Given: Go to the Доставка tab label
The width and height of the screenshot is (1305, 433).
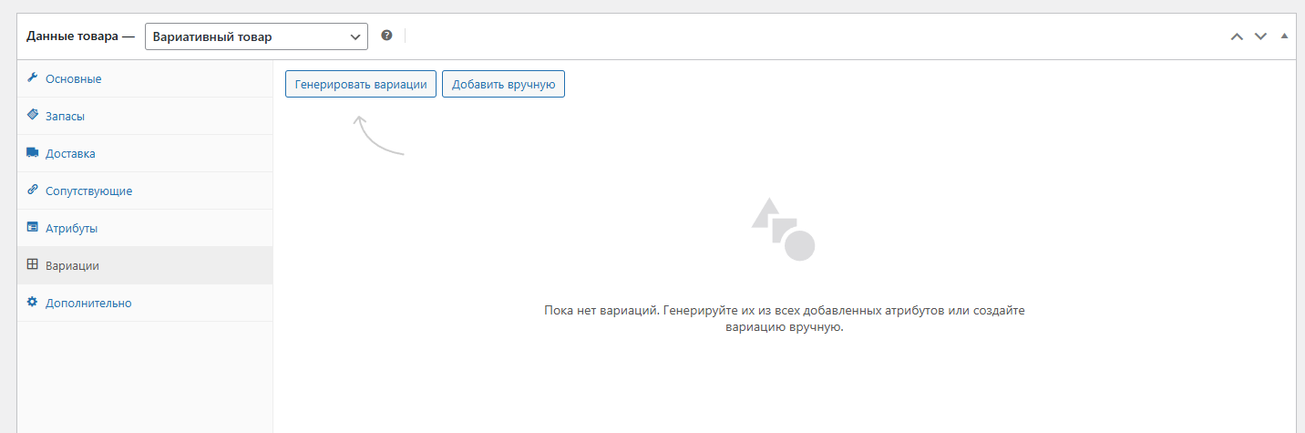Looking at the screenshot, I should [70, 154].
